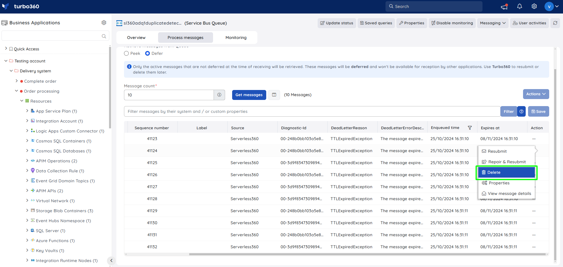The height and width of the screenshot is (267, 563).
Task: Click the horizontal scrollbar of message table
Action: 367,254
